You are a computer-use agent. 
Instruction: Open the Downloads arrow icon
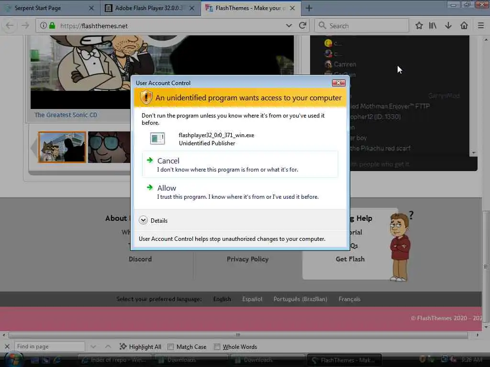tap(448, 26)
